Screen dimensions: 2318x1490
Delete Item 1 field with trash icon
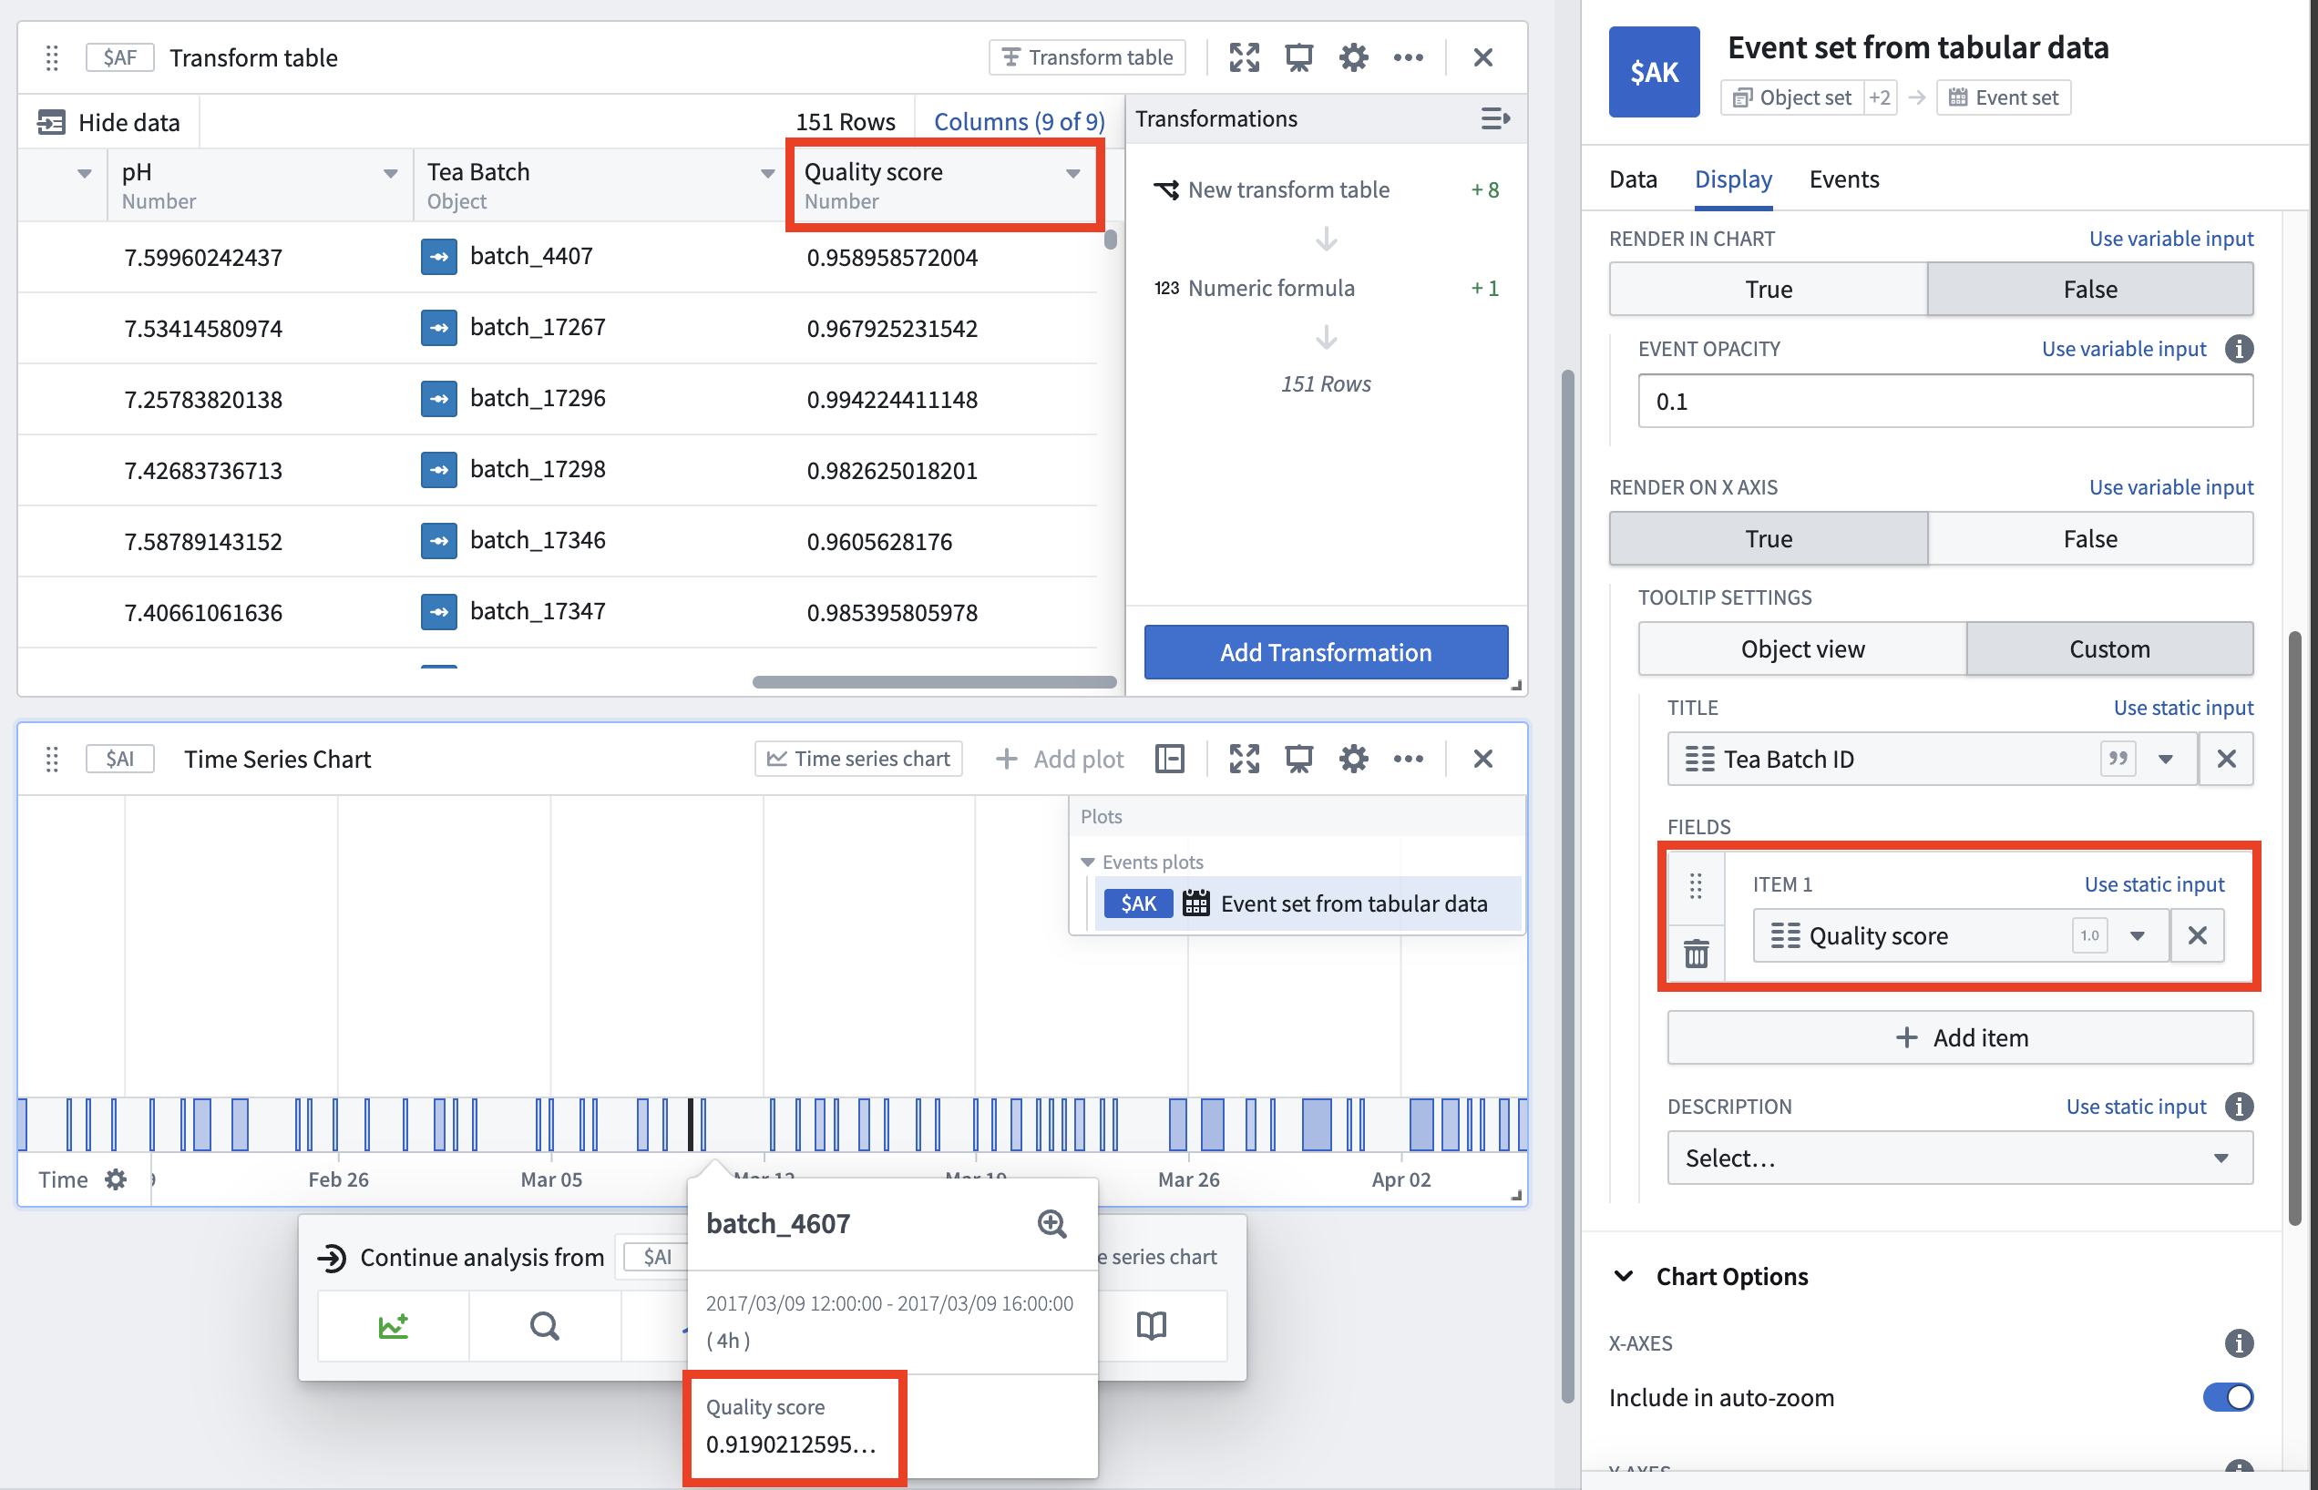(1696, 954)
